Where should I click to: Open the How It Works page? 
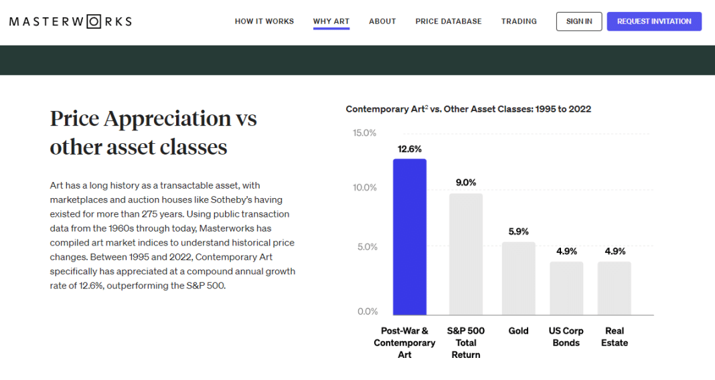click(x=264, y=21)
